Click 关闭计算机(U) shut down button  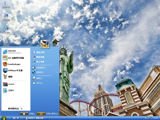click(47, 113)
